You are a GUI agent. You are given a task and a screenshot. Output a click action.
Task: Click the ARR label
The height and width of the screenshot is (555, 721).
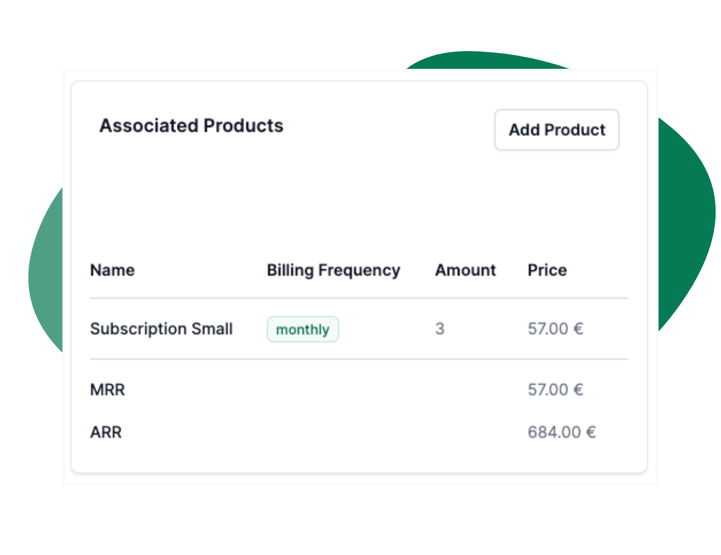pyautogui.click(x=106, y=432)
